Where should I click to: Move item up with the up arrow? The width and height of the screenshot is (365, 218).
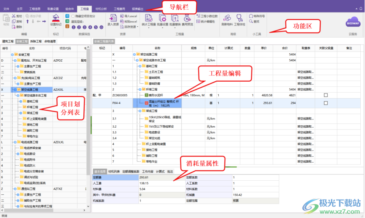click(28, 21)
